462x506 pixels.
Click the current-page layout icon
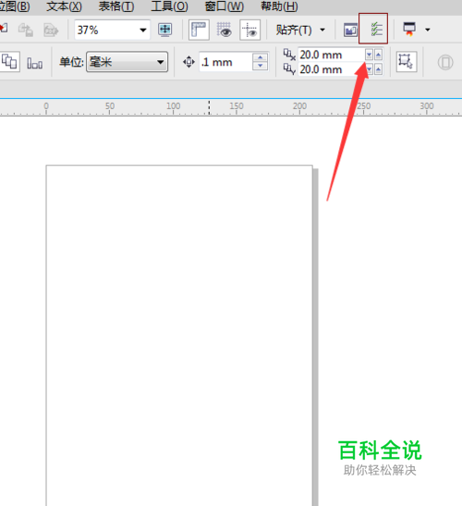[9, 61]
